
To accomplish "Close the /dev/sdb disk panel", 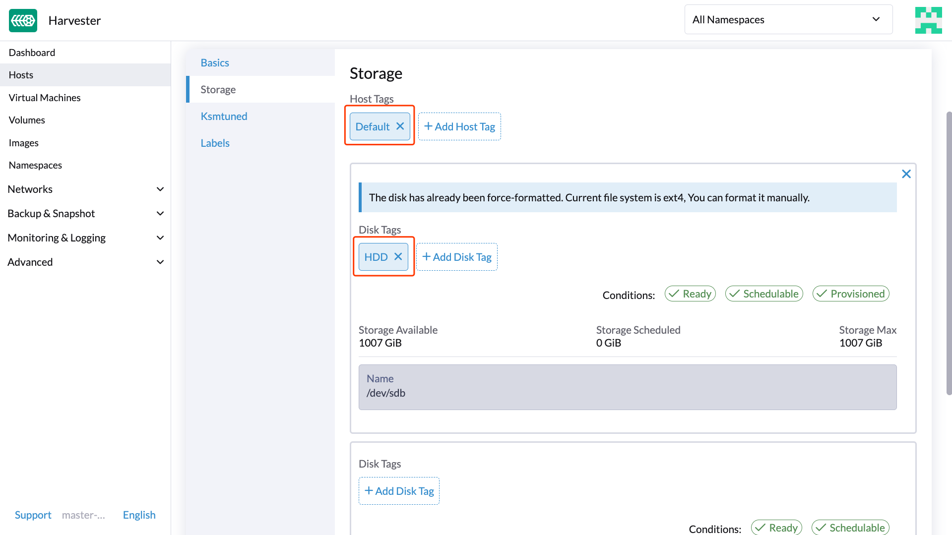I will click(x=906, y=174).
